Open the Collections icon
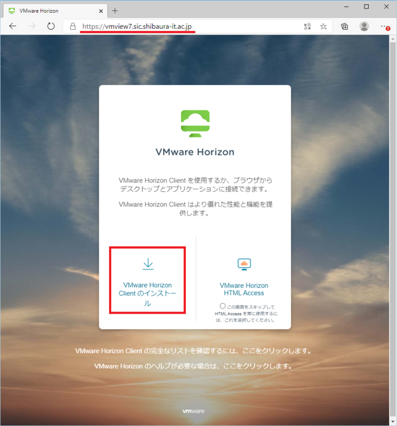The width and height of the screenshot is (397, 426). tap(345, 26)
